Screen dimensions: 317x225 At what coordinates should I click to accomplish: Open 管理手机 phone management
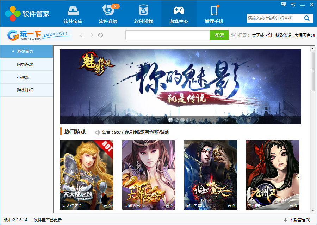click(x=214, y=14)
